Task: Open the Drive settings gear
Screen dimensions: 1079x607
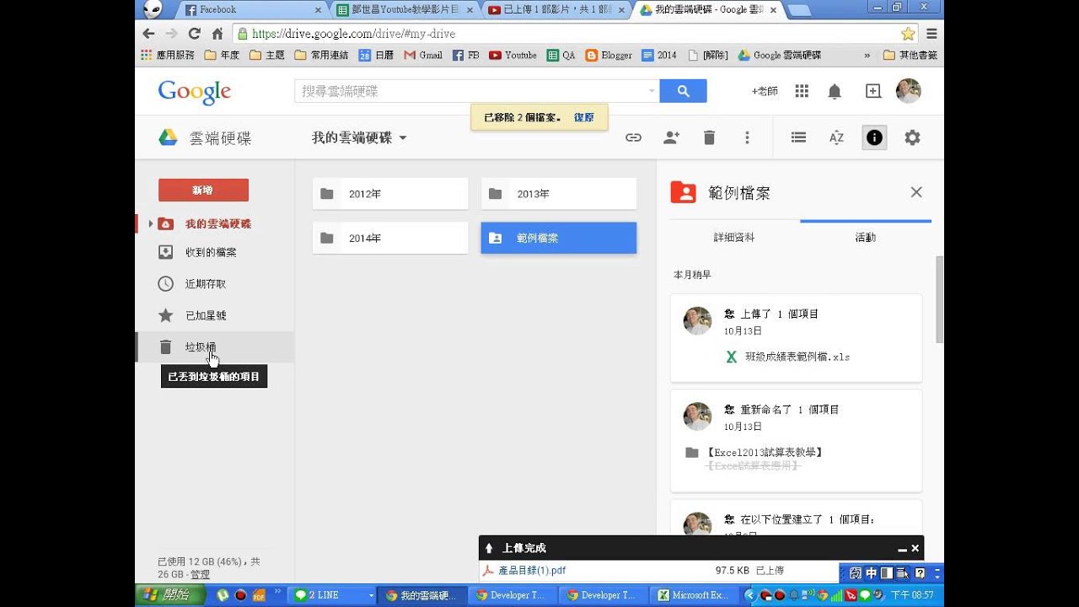Action: pos(912,137)
